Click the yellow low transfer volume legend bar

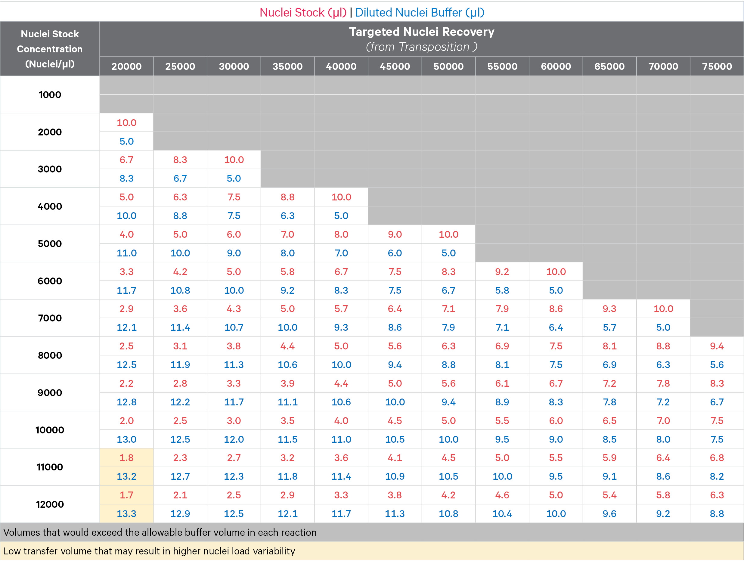(x=372, y=551)
